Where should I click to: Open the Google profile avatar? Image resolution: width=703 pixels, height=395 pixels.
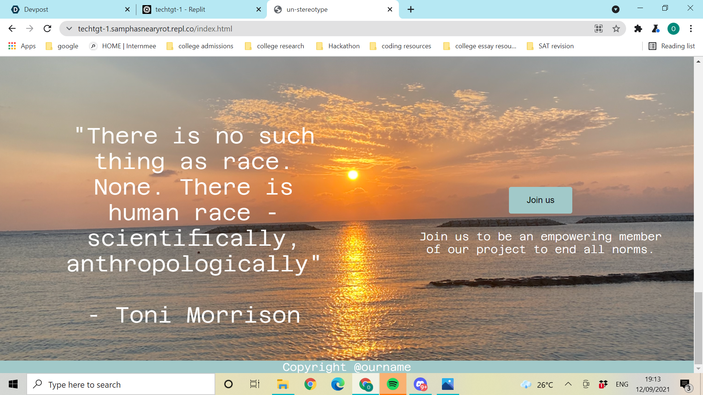point(673,29)
